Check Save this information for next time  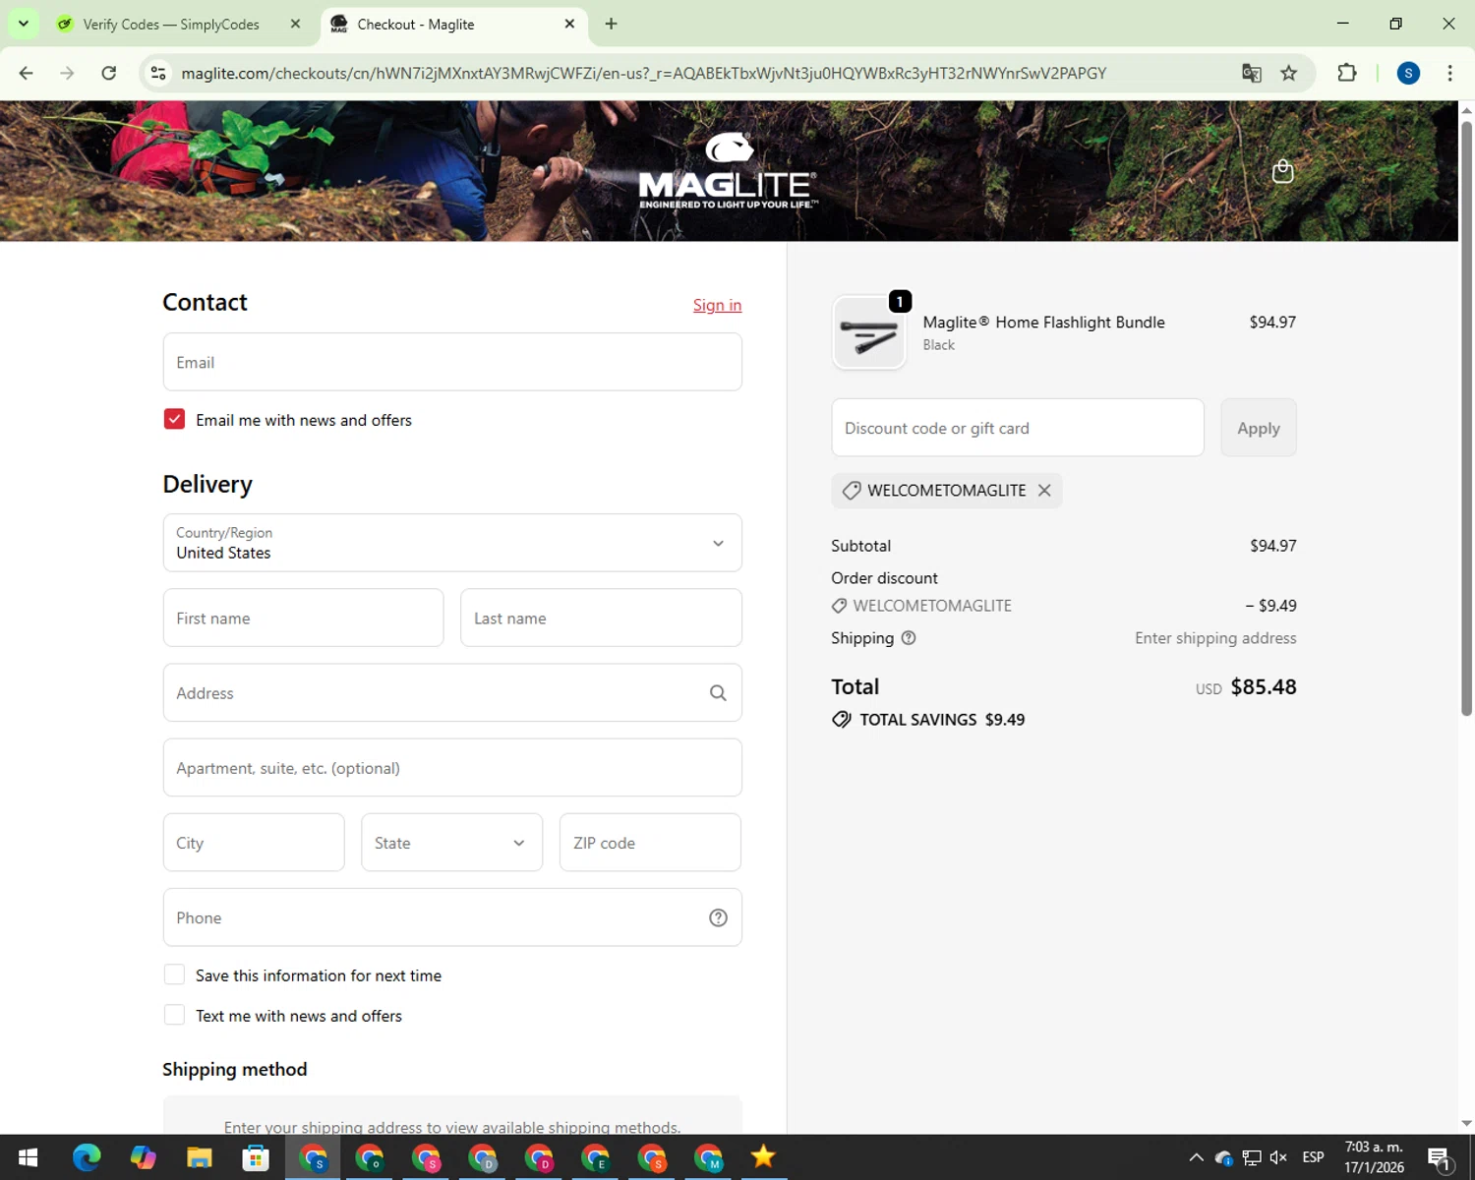tap(174, 974)
